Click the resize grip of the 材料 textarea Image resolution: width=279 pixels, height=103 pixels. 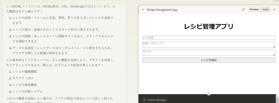click(274, 47)
